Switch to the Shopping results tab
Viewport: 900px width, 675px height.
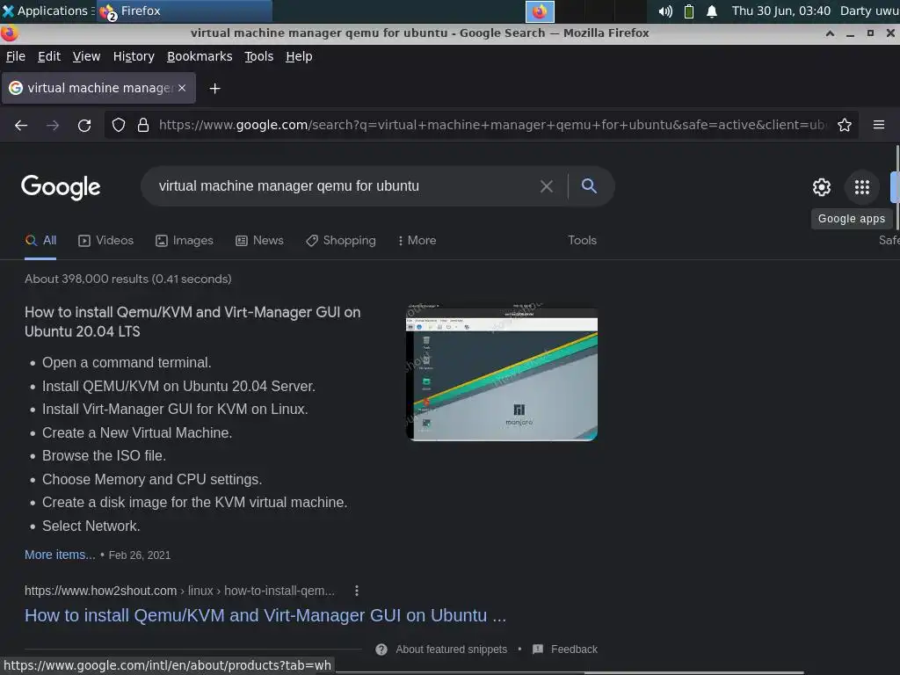tap(341, 241)
